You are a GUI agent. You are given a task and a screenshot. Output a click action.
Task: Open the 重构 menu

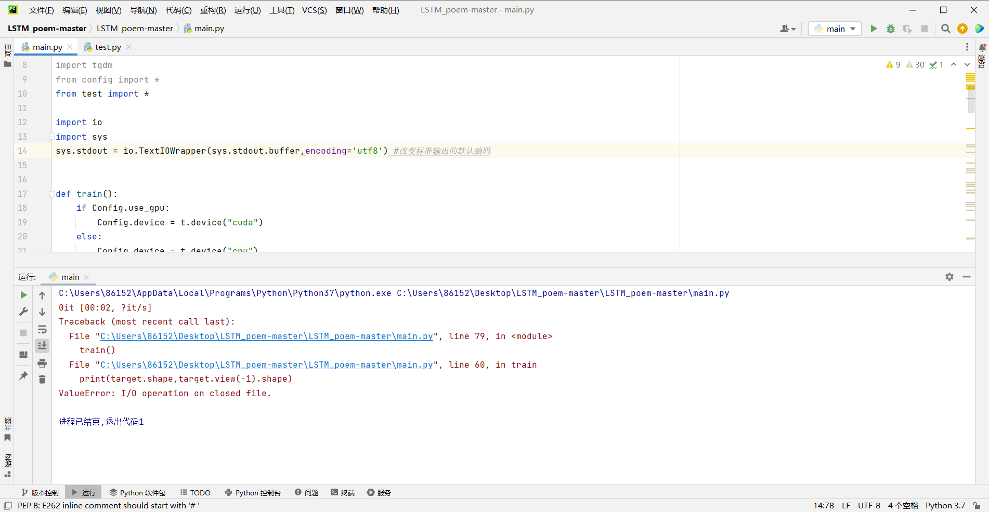[213, 10]
